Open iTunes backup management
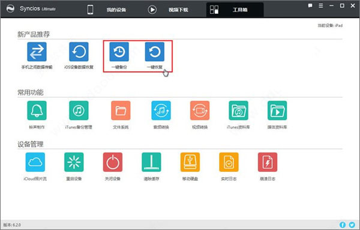The image size is (360, 230). [79, 110]
